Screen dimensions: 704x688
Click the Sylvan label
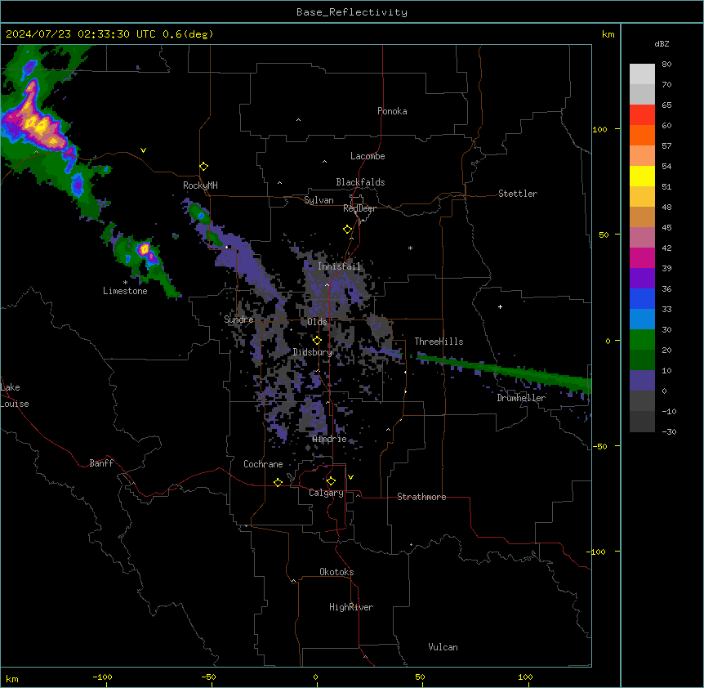[x=319, y=200]
